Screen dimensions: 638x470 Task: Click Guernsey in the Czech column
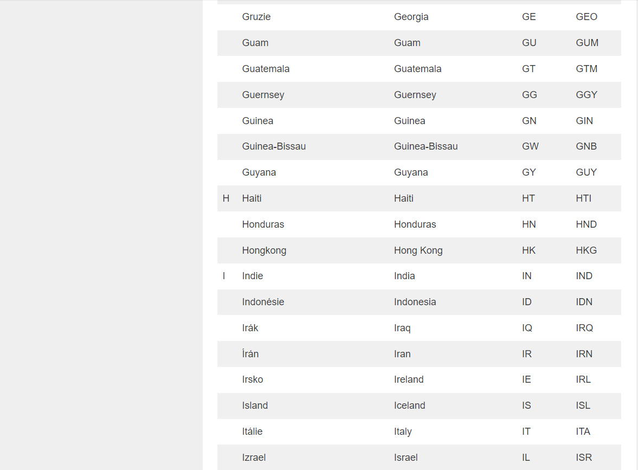[x=263, y=95]
